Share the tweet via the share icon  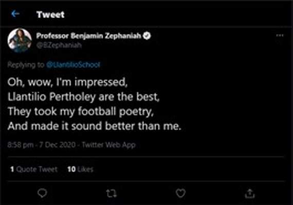pos(250,193)
